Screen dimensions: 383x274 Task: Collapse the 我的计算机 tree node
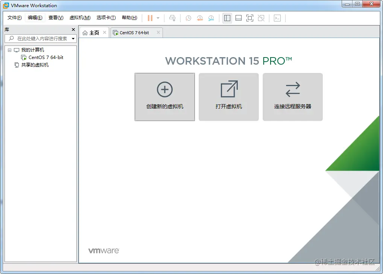tap(9, 50)
